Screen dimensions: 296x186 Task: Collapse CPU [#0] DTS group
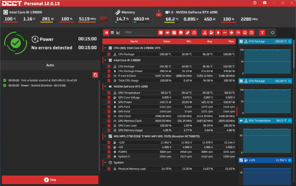point(105,48)
